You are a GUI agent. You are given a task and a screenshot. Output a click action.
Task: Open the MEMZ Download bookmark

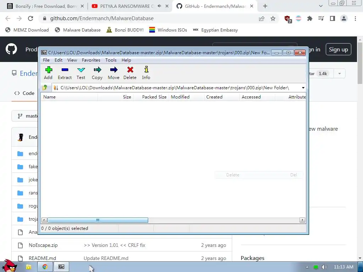(x=27, y=30)
